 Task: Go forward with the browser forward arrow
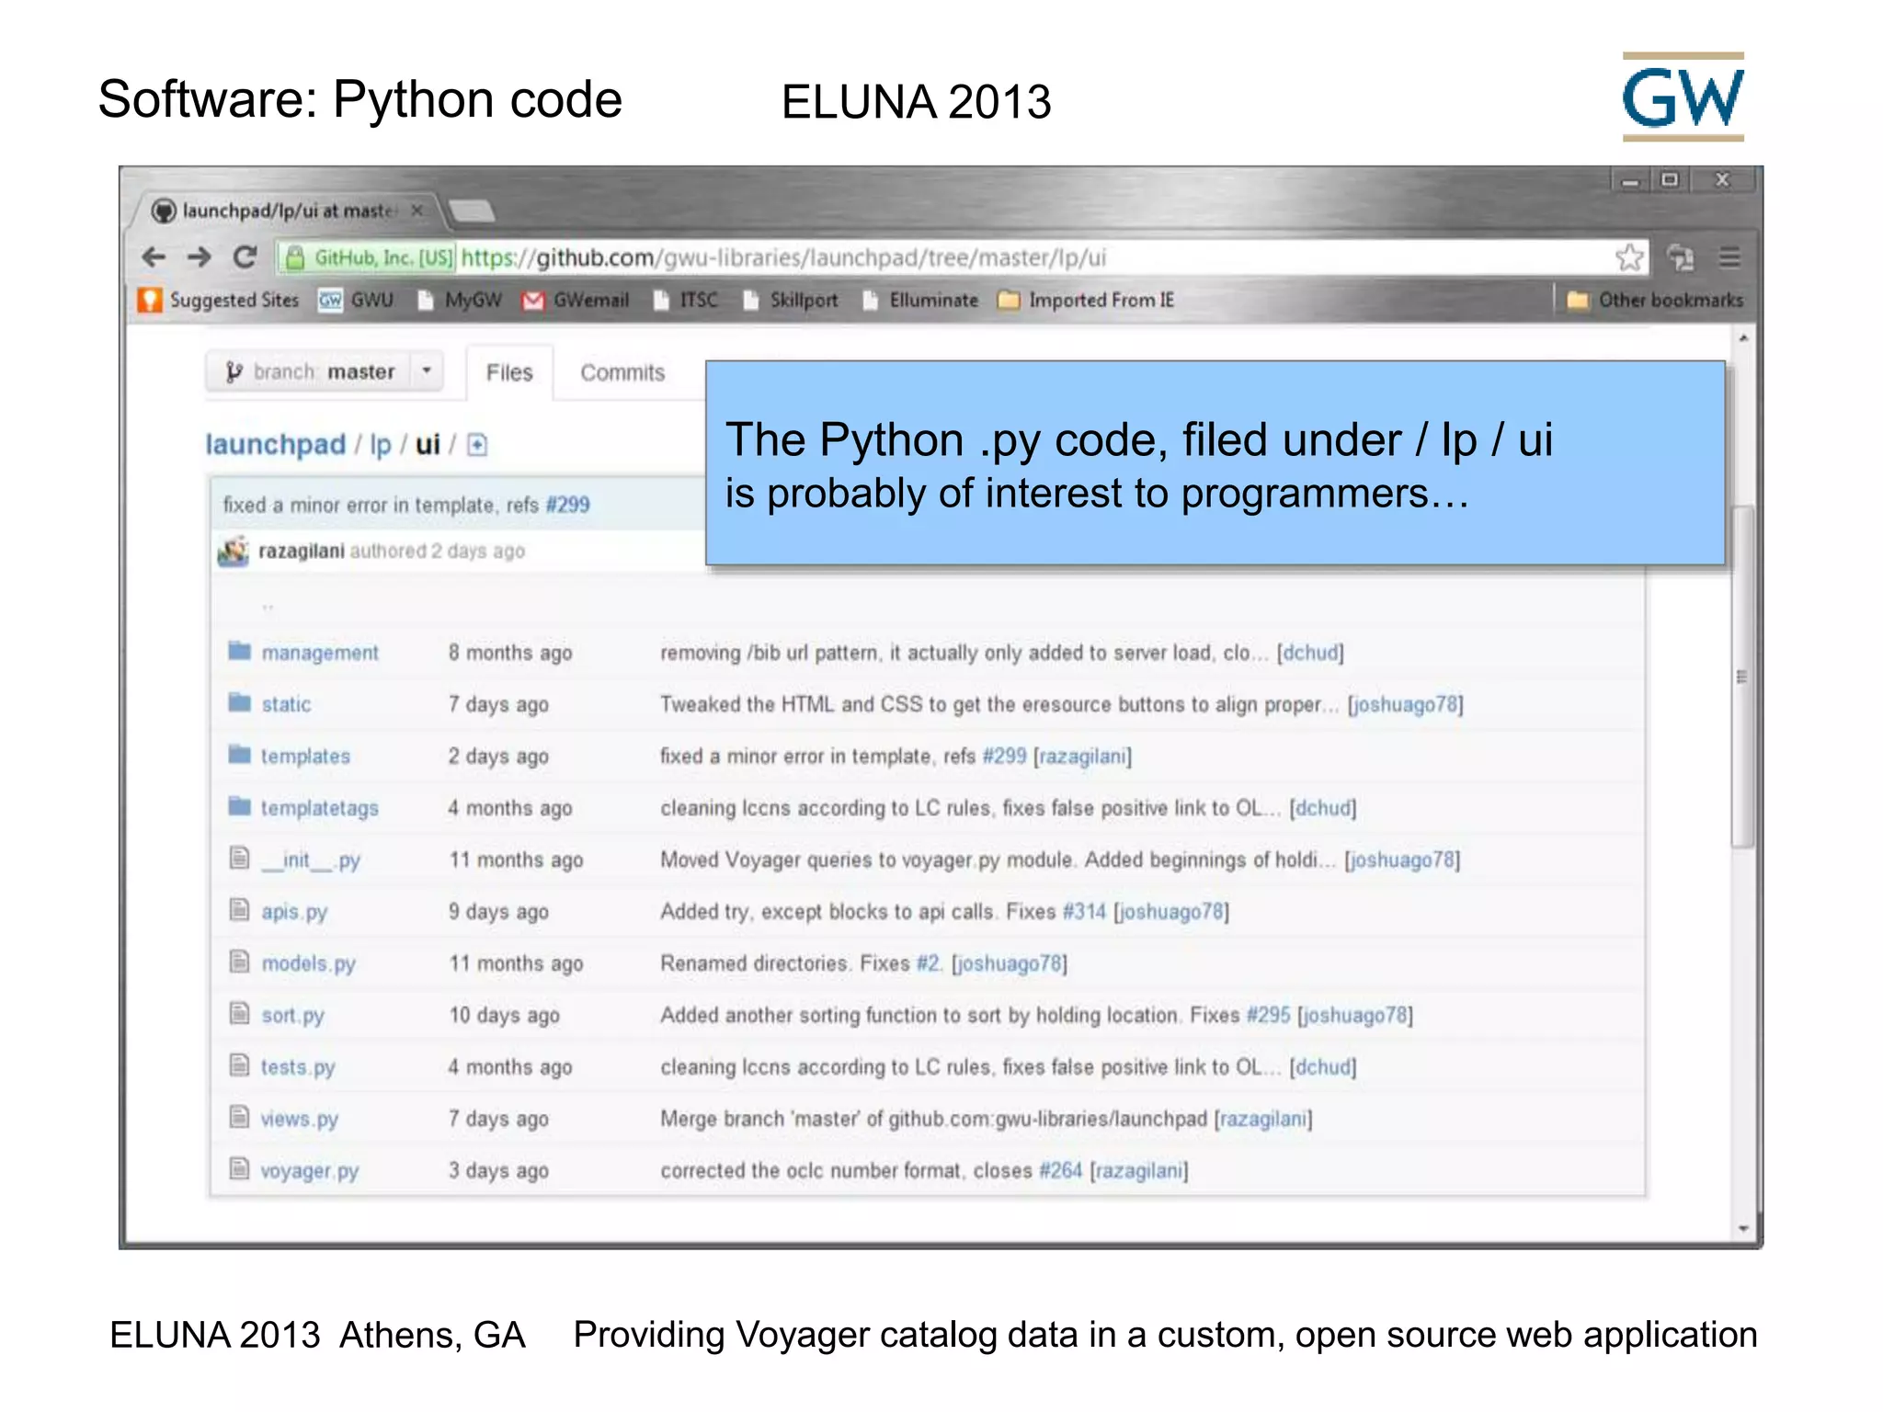[199, 257]
